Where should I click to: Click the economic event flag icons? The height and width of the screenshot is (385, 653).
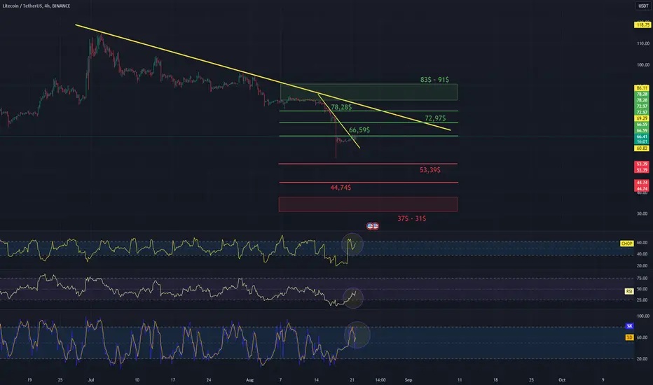point(372,226)
